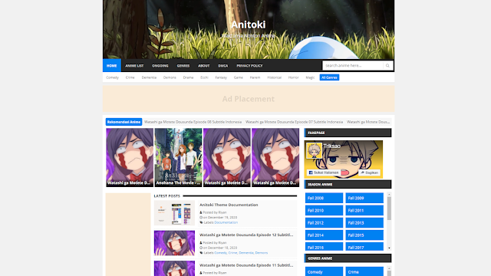Click the Genres Anime list scroll up arrow
The image size is (491, 276).
coord(389,268)
